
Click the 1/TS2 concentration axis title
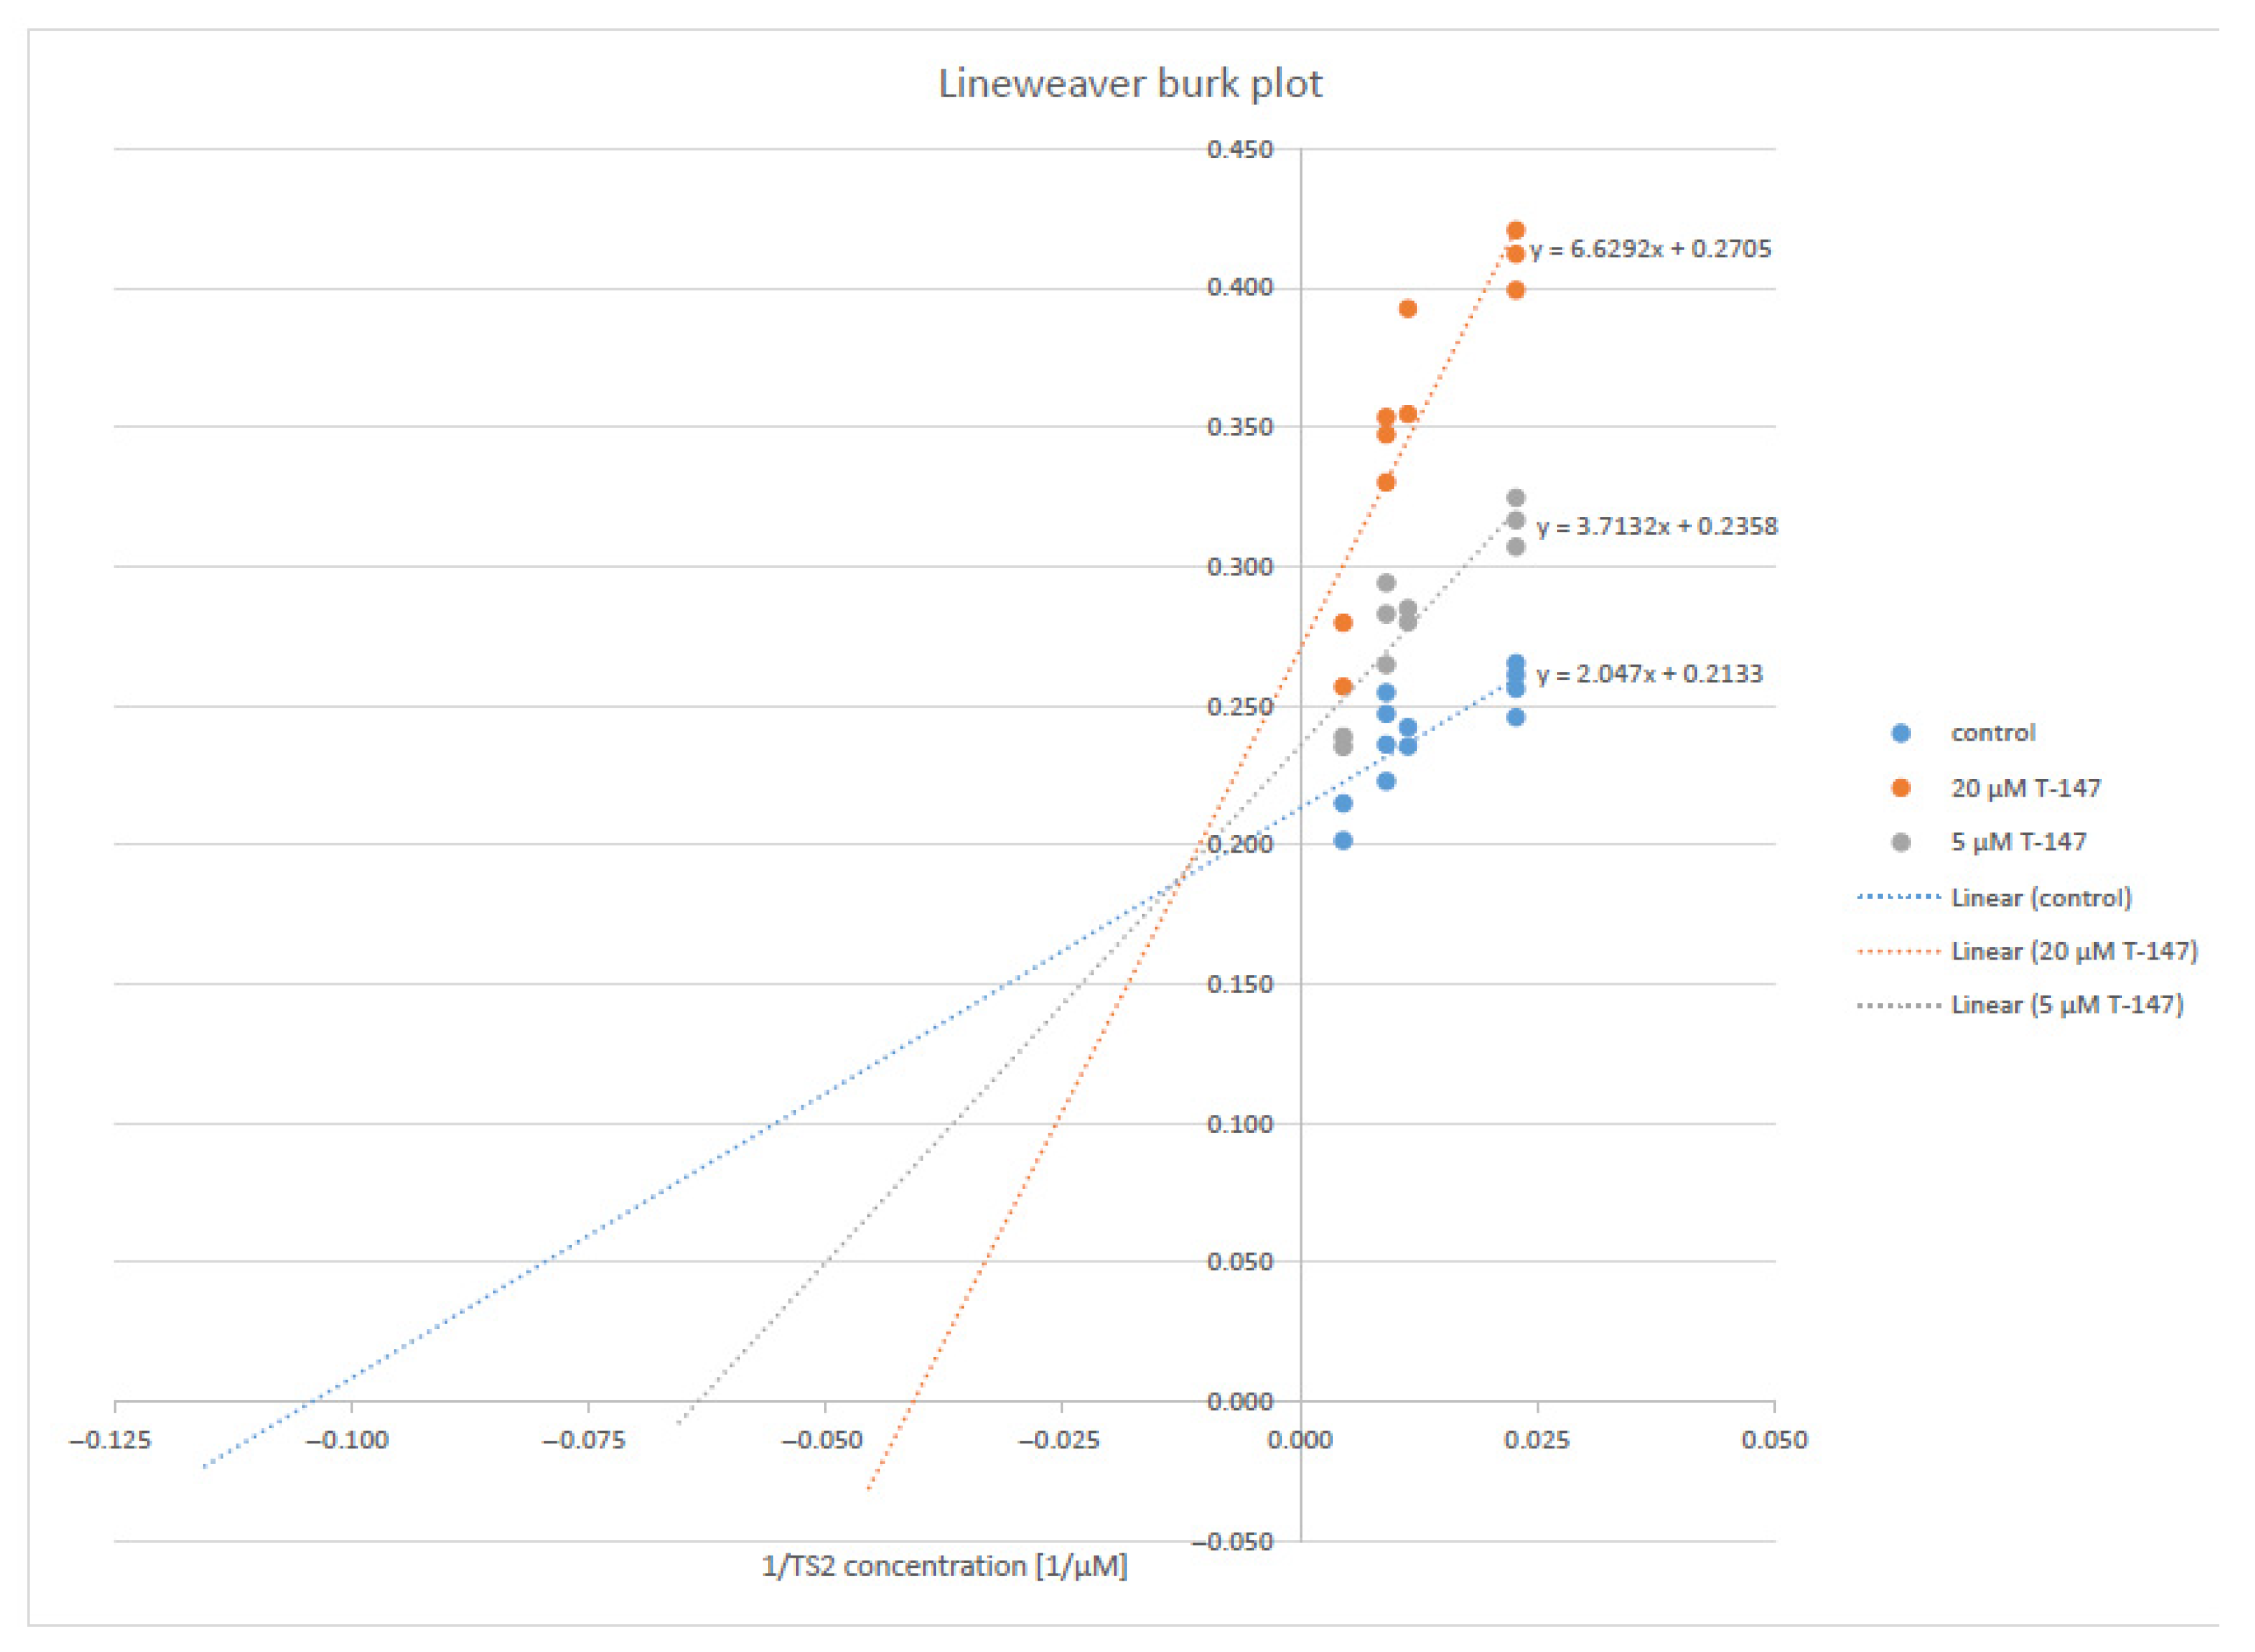tap(944, 1566)
